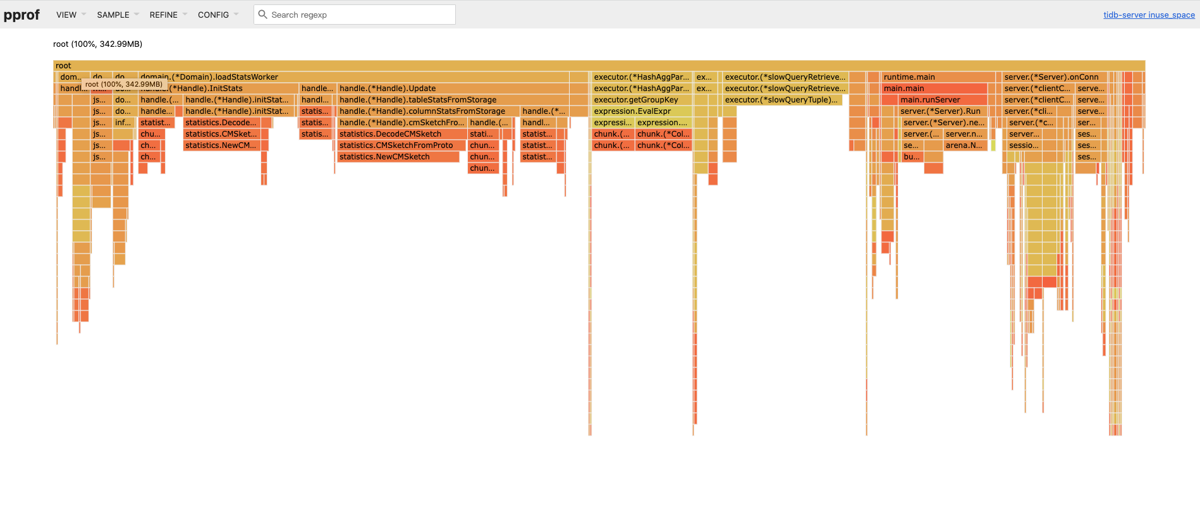
Task: Open the tidb-server inuse_space link
Action: point(1148,15)
